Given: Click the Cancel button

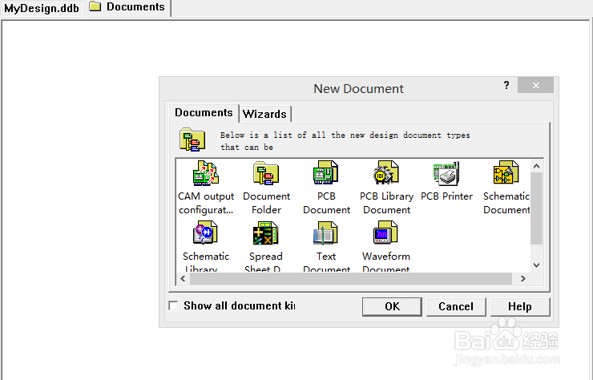Looking at the screenshot, I should [x=456, y=306].
